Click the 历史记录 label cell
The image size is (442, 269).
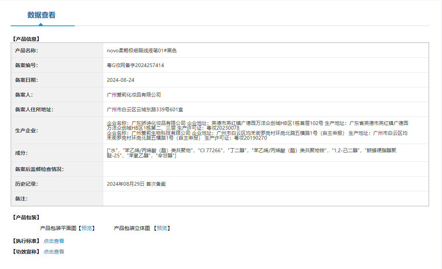point(57,184)
